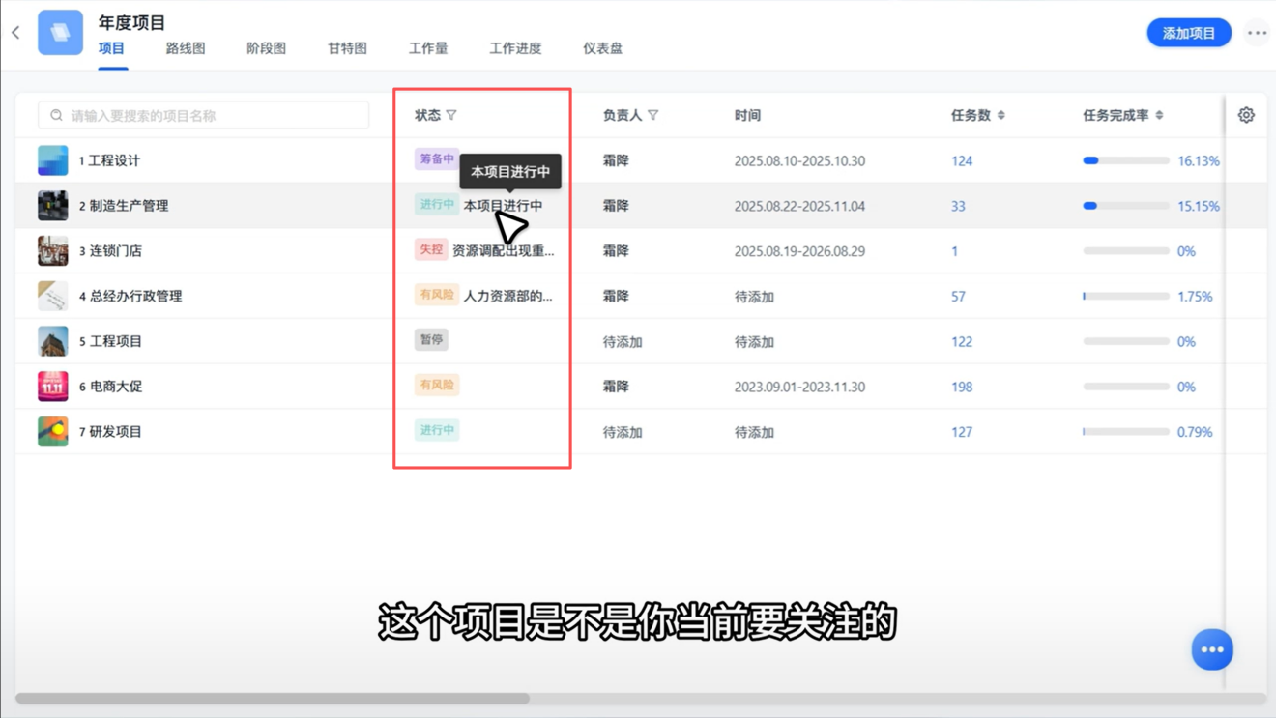Open the top-right three-dot more menu

[x=1257, y=33]
